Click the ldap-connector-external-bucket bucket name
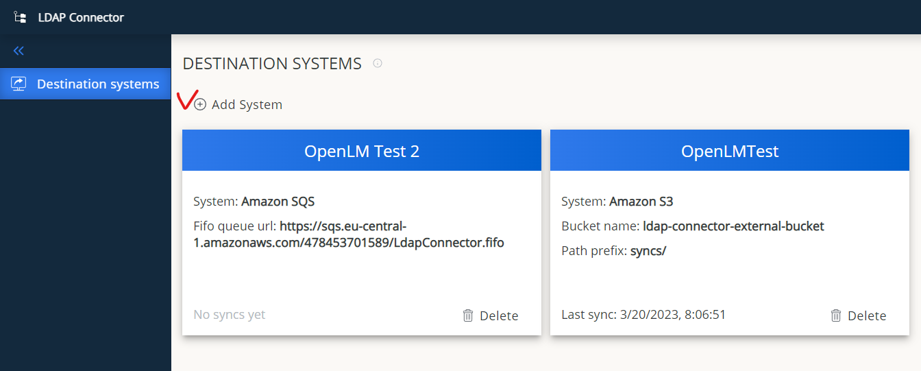Image resolution: width=921 pixels, height=371 pixels. pos(733,226)
